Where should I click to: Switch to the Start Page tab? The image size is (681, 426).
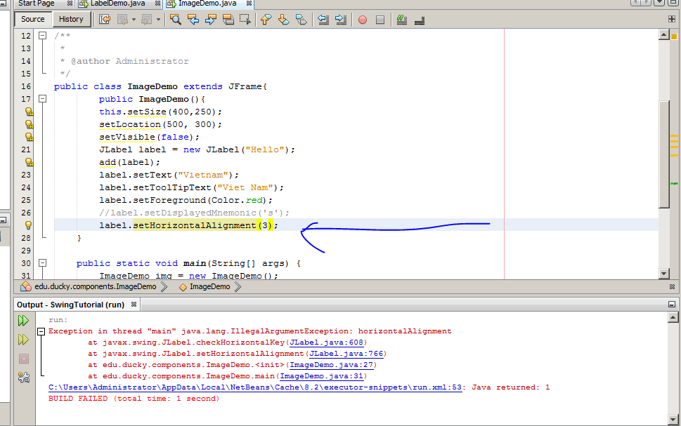click(37, 4)
